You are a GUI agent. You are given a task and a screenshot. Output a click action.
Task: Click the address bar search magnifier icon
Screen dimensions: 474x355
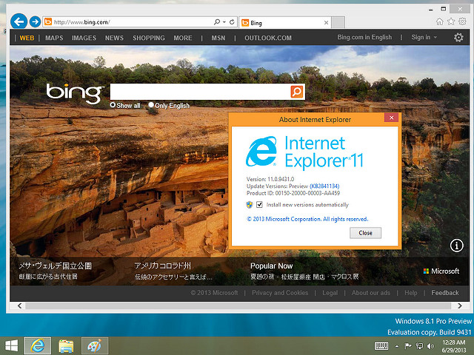click(217, 21)
